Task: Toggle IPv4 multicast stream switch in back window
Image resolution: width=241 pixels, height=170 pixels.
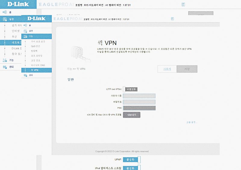Action: tap(132, 168)
